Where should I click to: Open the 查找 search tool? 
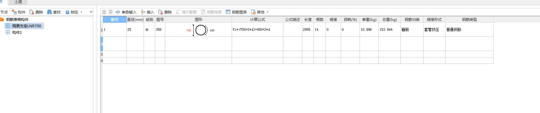pyautogui.click(x=54, y=12)
